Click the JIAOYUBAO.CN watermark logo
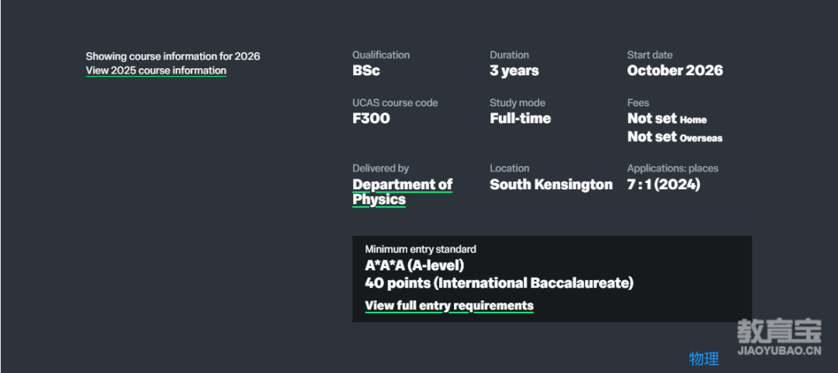 779,338
